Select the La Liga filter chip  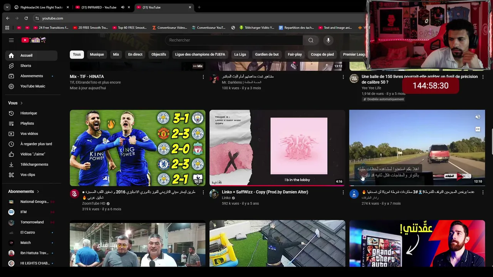pos(240,55)
